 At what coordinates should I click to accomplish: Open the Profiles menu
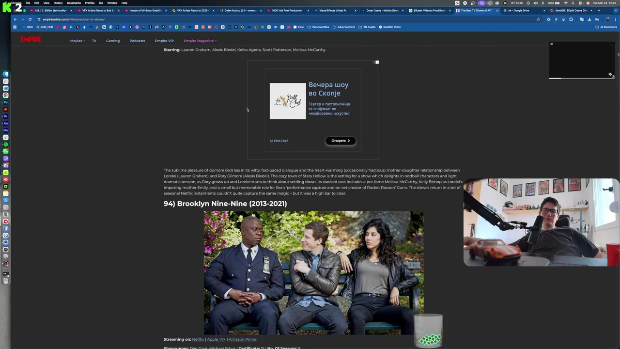click(90, 3)
